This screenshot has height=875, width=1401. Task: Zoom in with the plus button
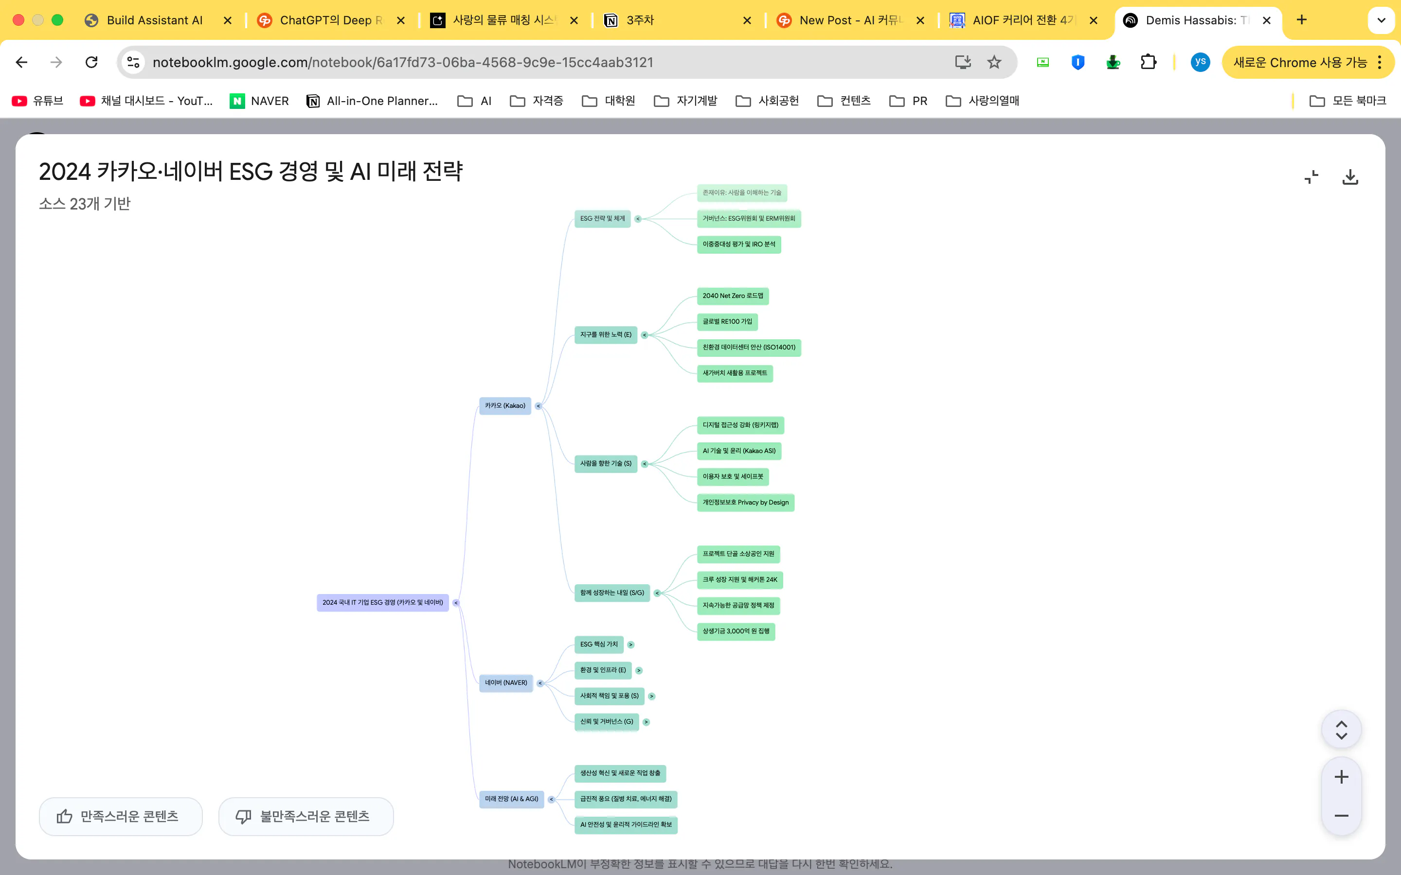click(1341, 777)
